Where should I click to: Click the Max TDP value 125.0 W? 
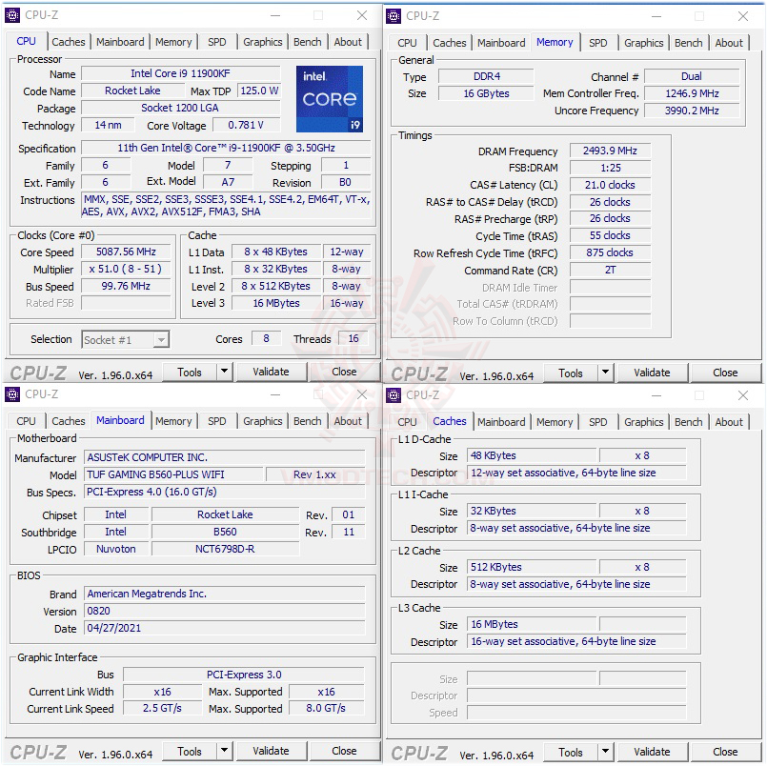tap(259, 91)
